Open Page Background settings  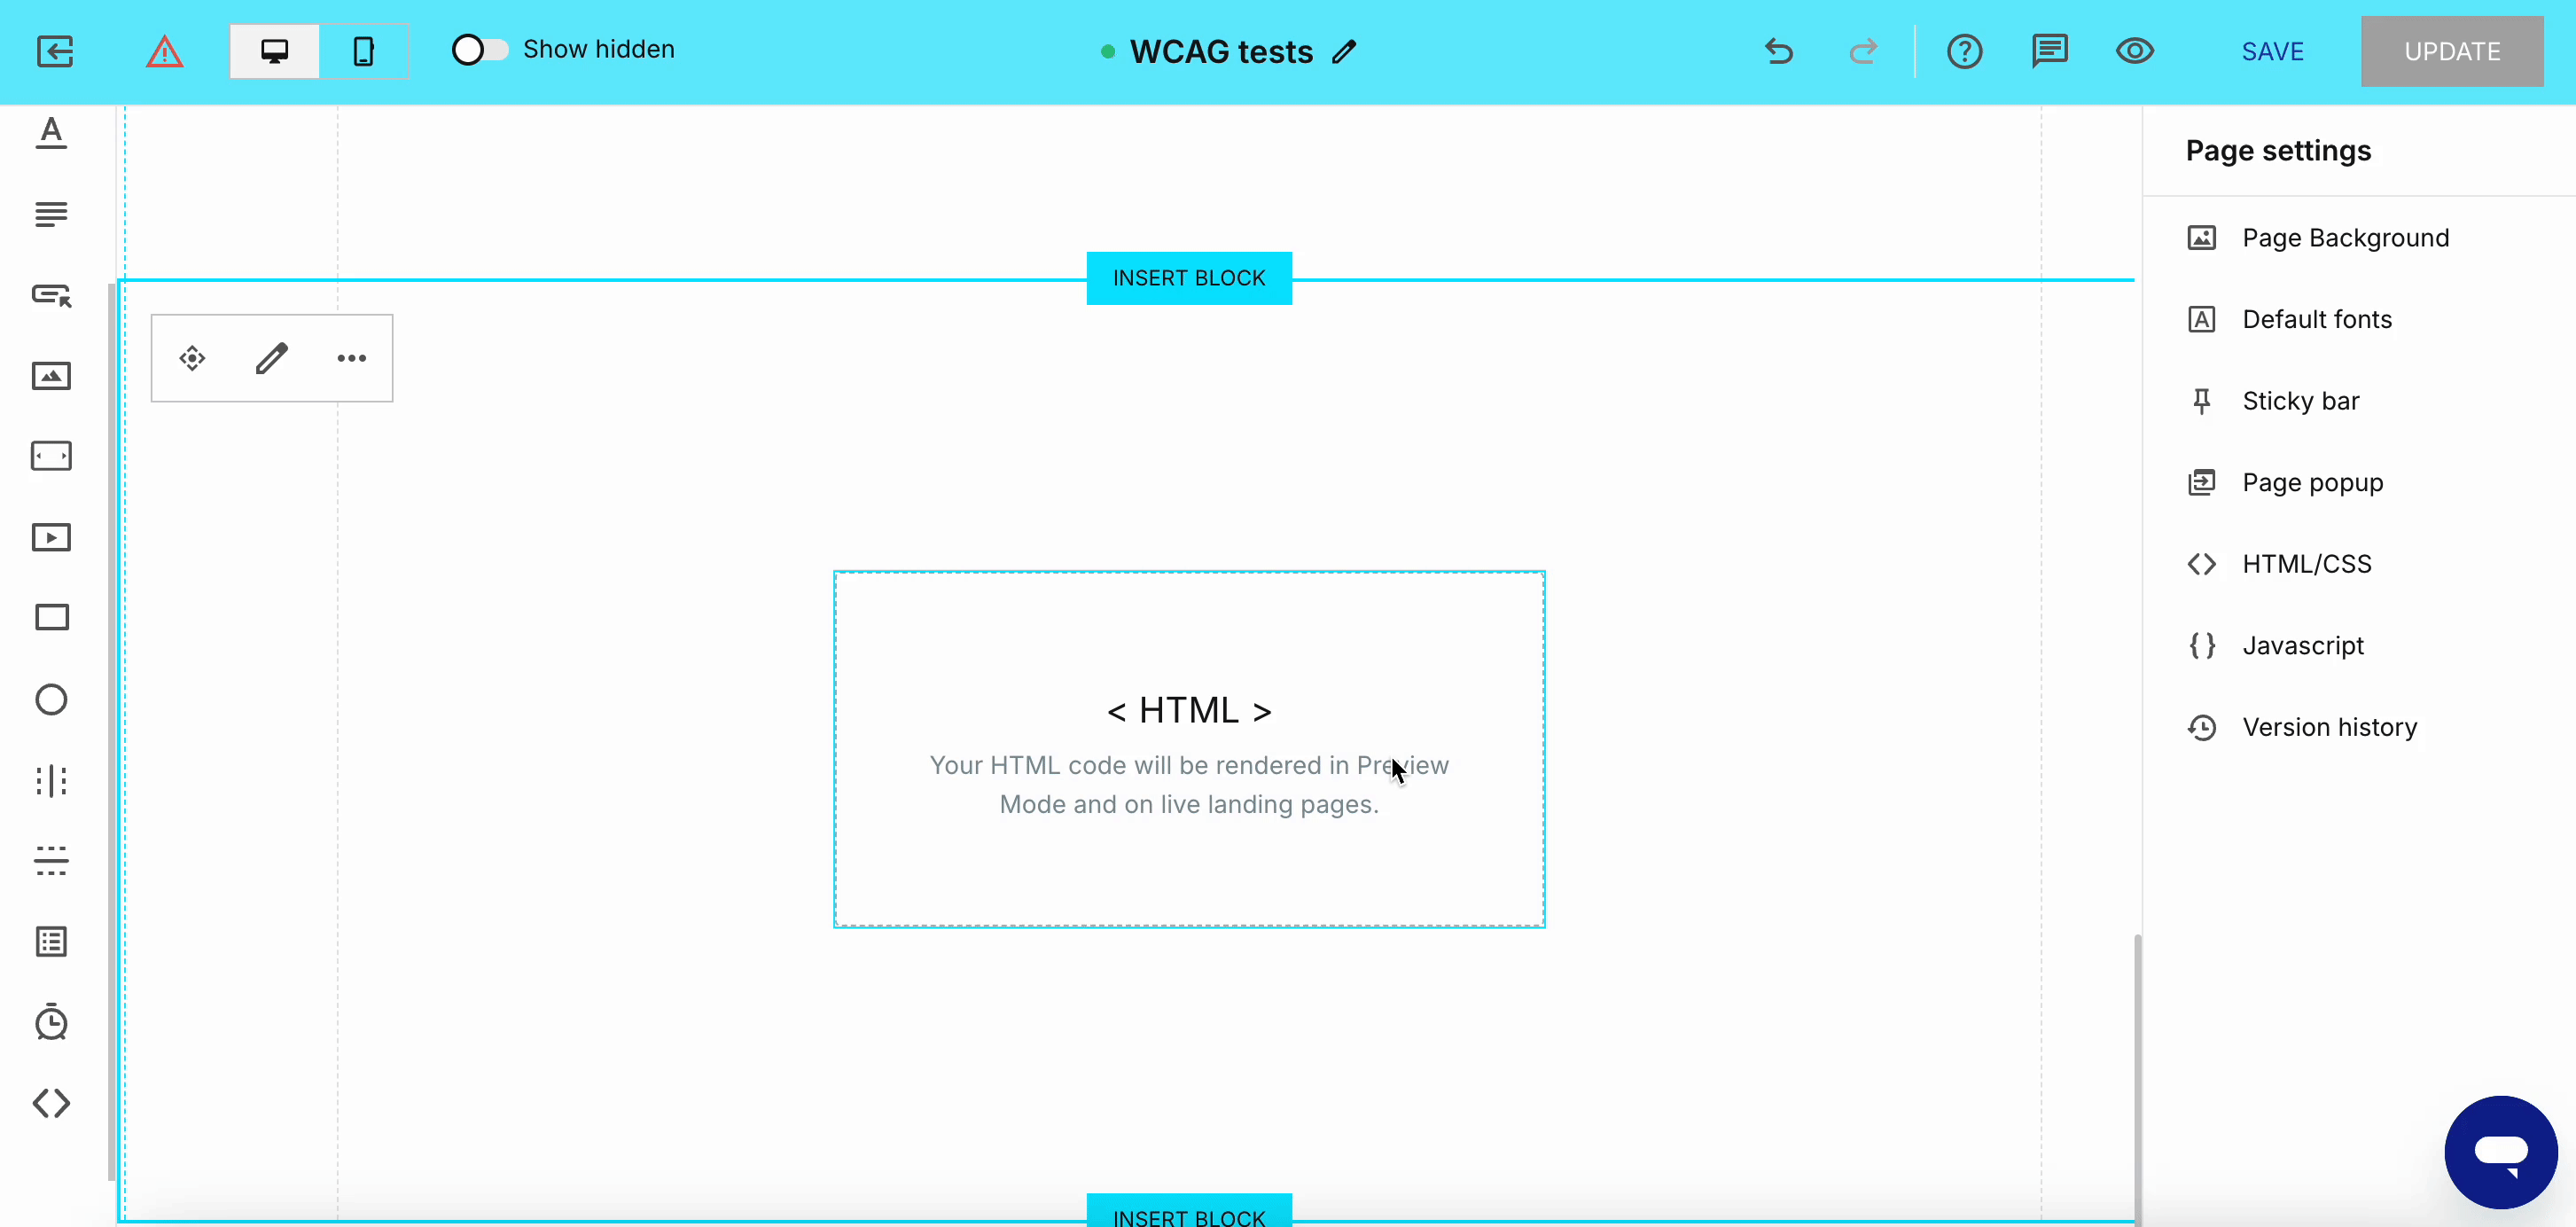click(2345, 238)
